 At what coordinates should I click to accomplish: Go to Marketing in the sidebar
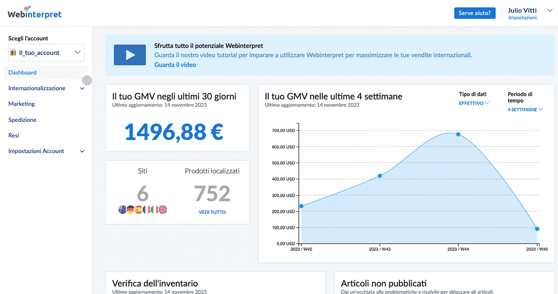22,104
